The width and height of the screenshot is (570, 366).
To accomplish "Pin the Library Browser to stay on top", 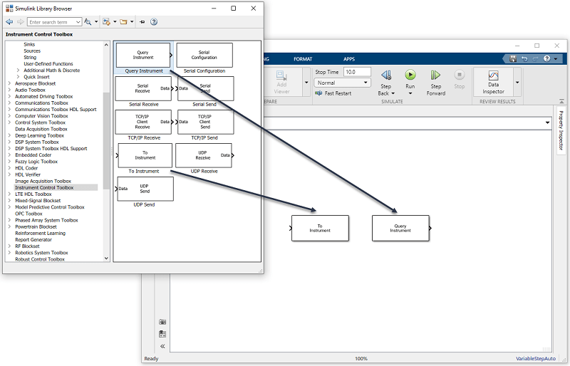I will click(x=142, y=22).
